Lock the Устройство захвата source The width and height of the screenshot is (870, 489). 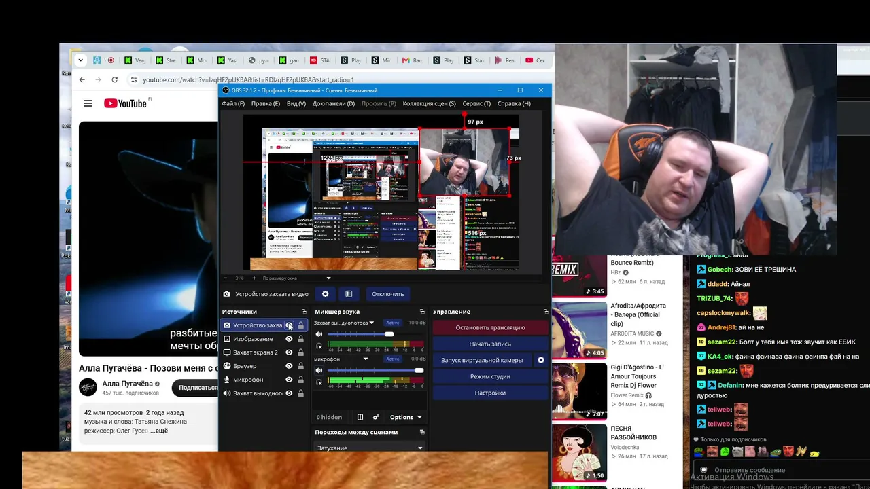pos(301,325)
